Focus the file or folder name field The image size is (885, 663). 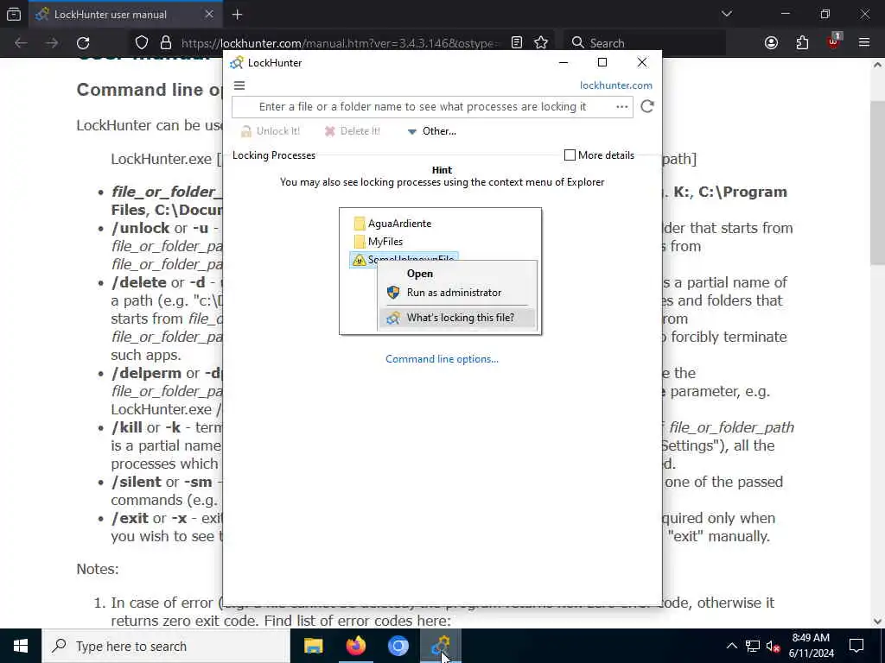422,106
